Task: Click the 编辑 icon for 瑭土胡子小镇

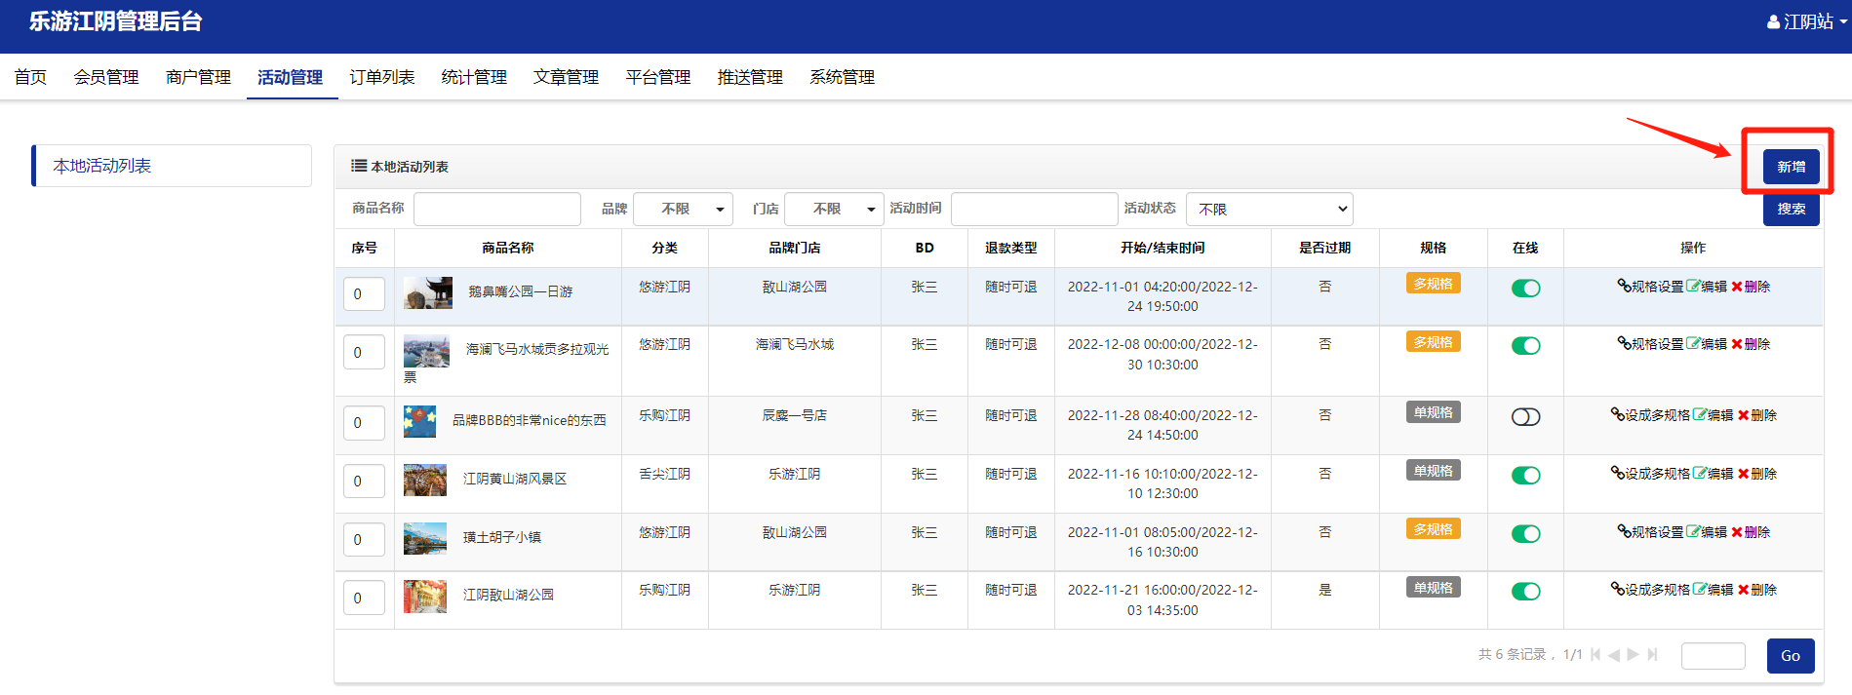Action: coord(1694,531)
